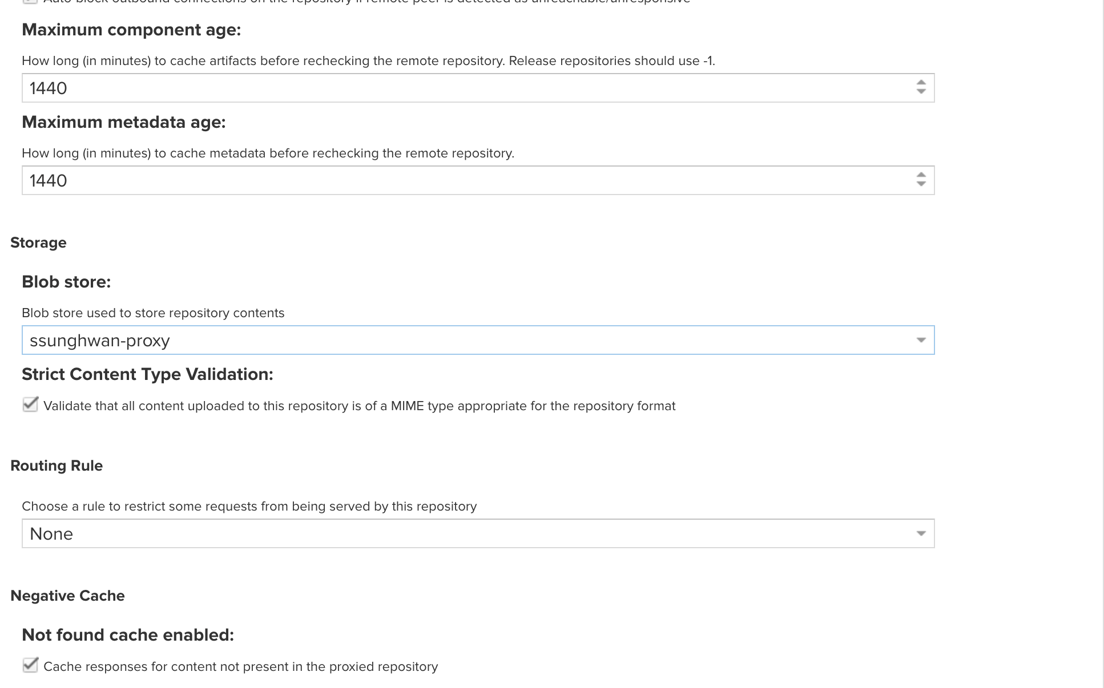The image size is (1104, 688).
Task: Focus the Maximum component age field
Action: click(468, 88)
